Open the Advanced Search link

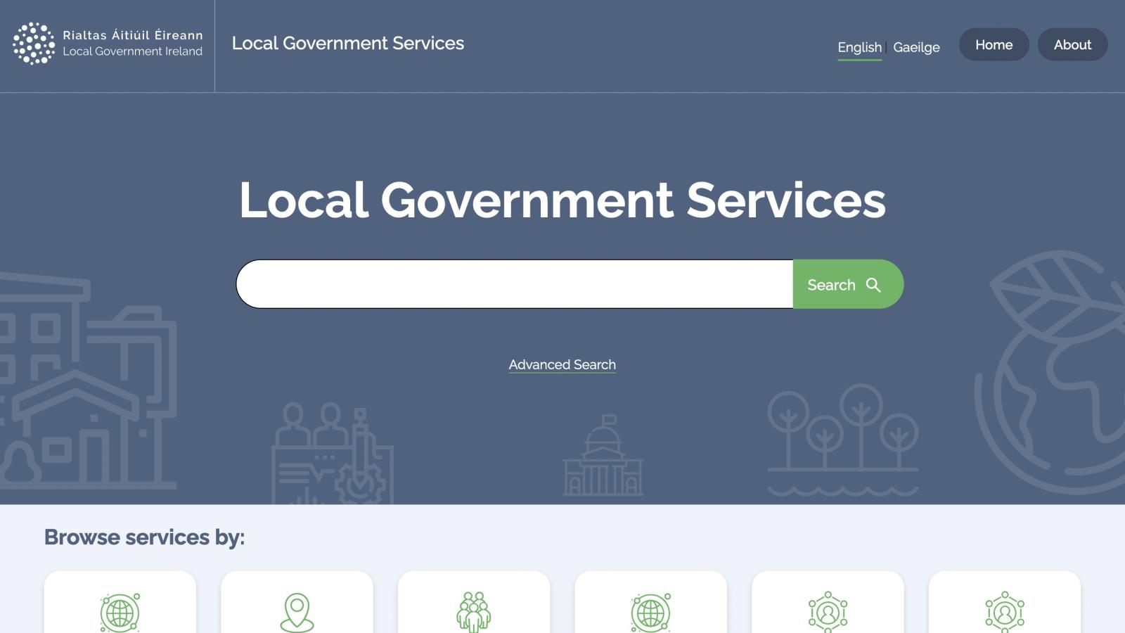pyautogui.click(x=562, y=364)
